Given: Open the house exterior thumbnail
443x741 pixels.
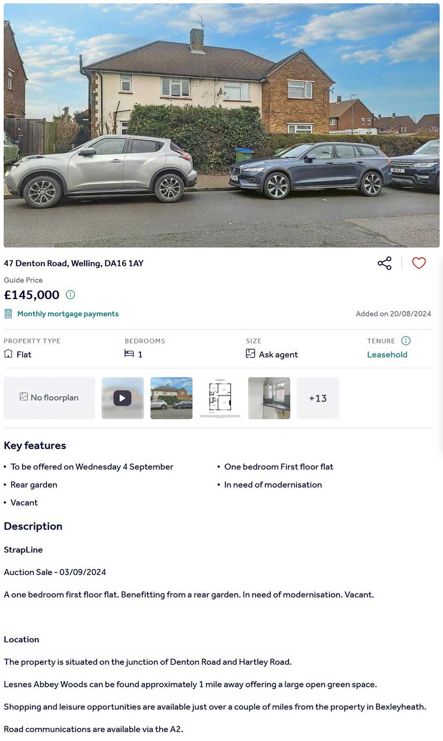Looking at the screenshot, I should (x=171, y=398).
